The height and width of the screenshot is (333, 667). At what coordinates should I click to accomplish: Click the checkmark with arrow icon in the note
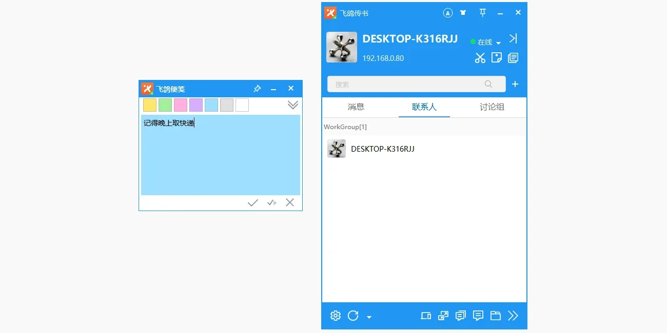point(272,203)
